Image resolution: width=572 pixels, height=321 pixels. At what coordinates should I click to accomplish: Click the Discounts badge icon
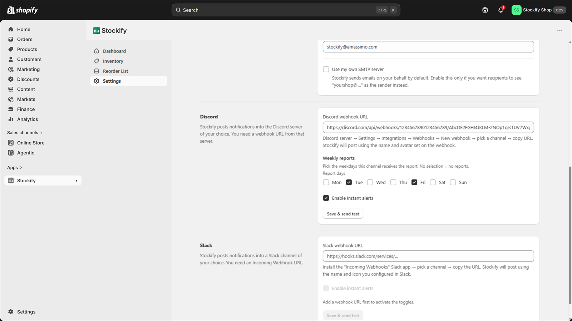[11, 79]
